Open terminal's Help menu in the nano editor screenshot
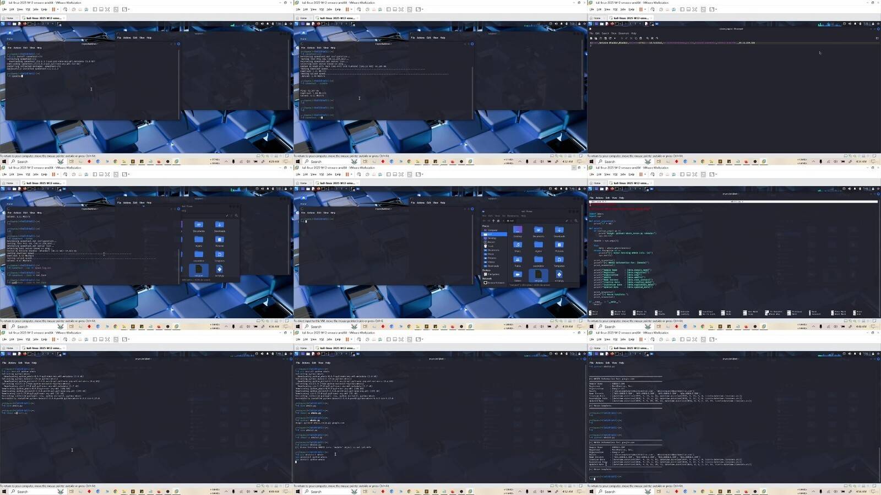Screen dimensions: 881x495 pyautogui.click(x=622, y=198)
